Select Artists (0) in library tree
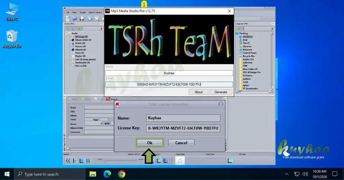The height and width of the screenshot is (180, 344). (80, 43)
